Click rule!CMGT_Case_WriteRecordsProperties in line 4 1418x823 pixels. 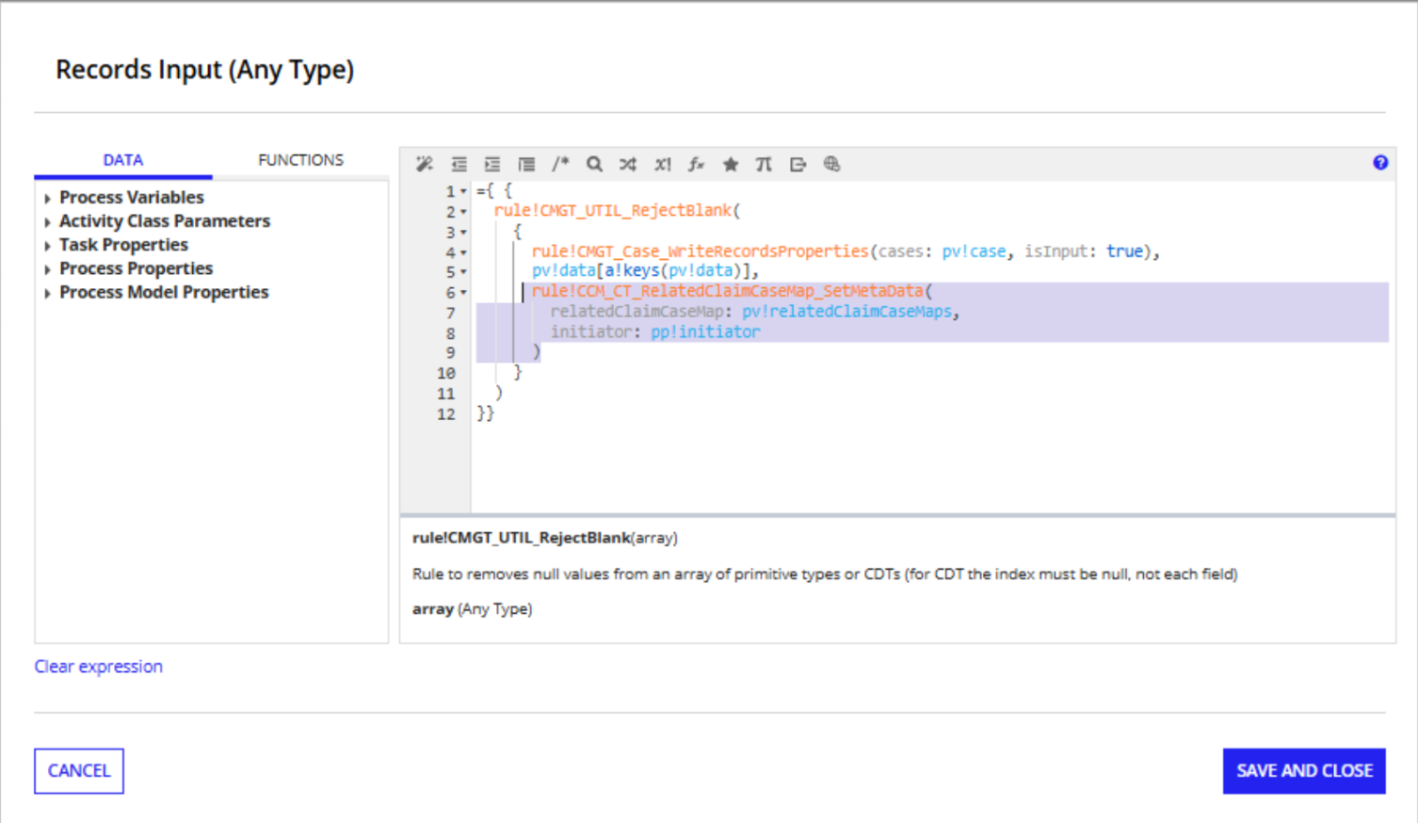pyautogui.click(x=700, y=251)
